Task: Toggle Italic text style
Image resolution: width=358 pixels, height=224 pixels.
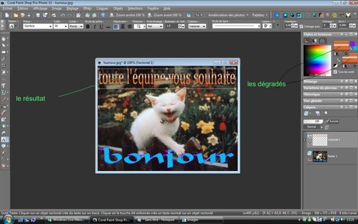Action: (x=94, y=26)
